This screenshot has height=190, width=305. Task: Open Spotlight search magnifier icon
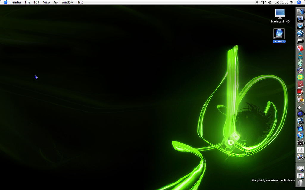(299, 2)
